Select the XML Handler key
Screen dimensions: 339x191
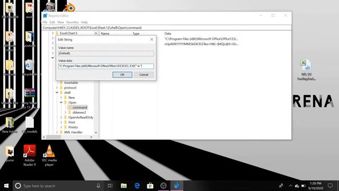(x=73, y=132)
